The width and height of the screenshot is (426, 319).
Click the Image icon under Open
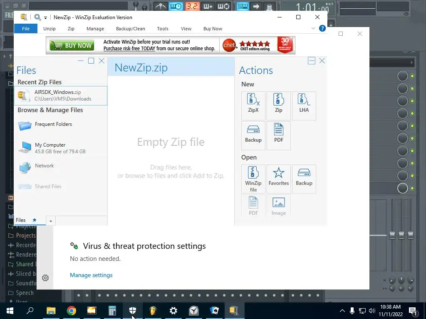278,206
